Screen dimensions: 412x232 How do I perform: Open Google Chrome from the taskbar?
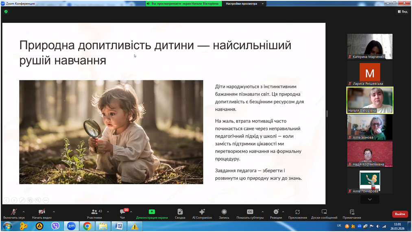(x=87, y=226)
